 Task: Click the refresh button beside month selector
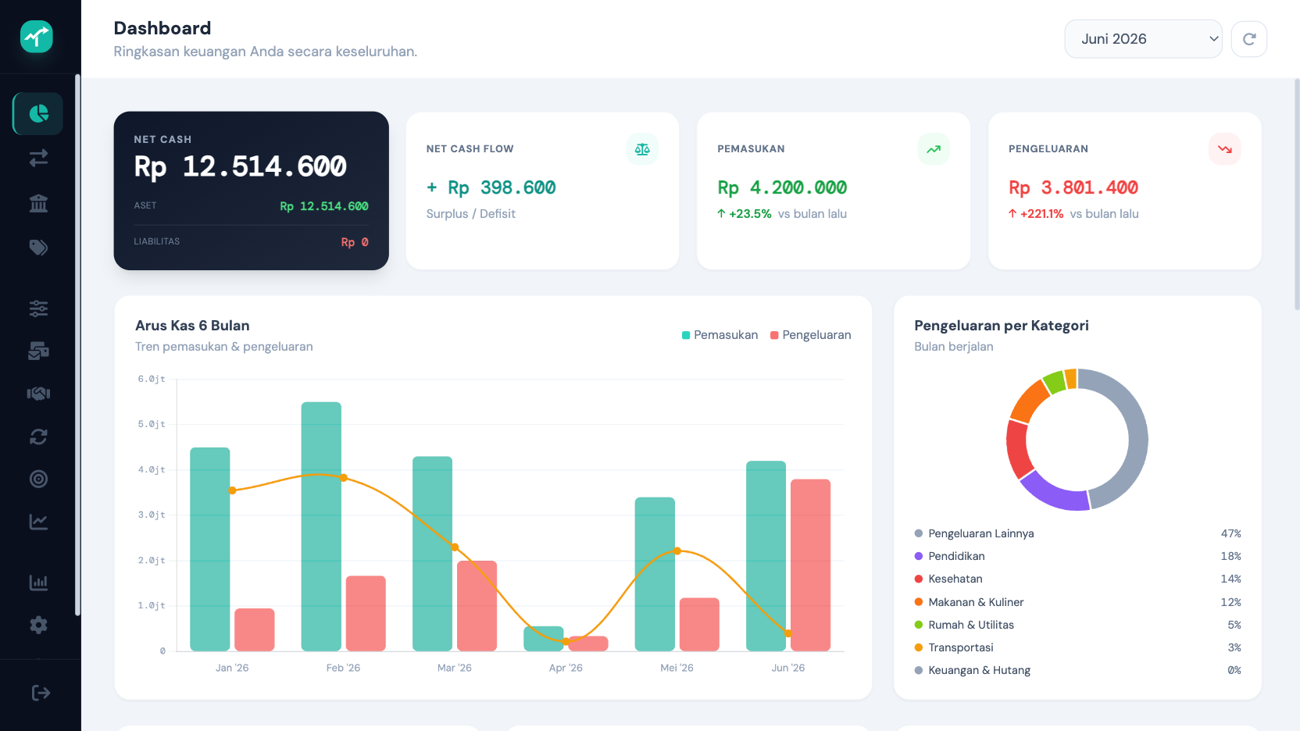pyautogui.click(x=1249, y=39)
